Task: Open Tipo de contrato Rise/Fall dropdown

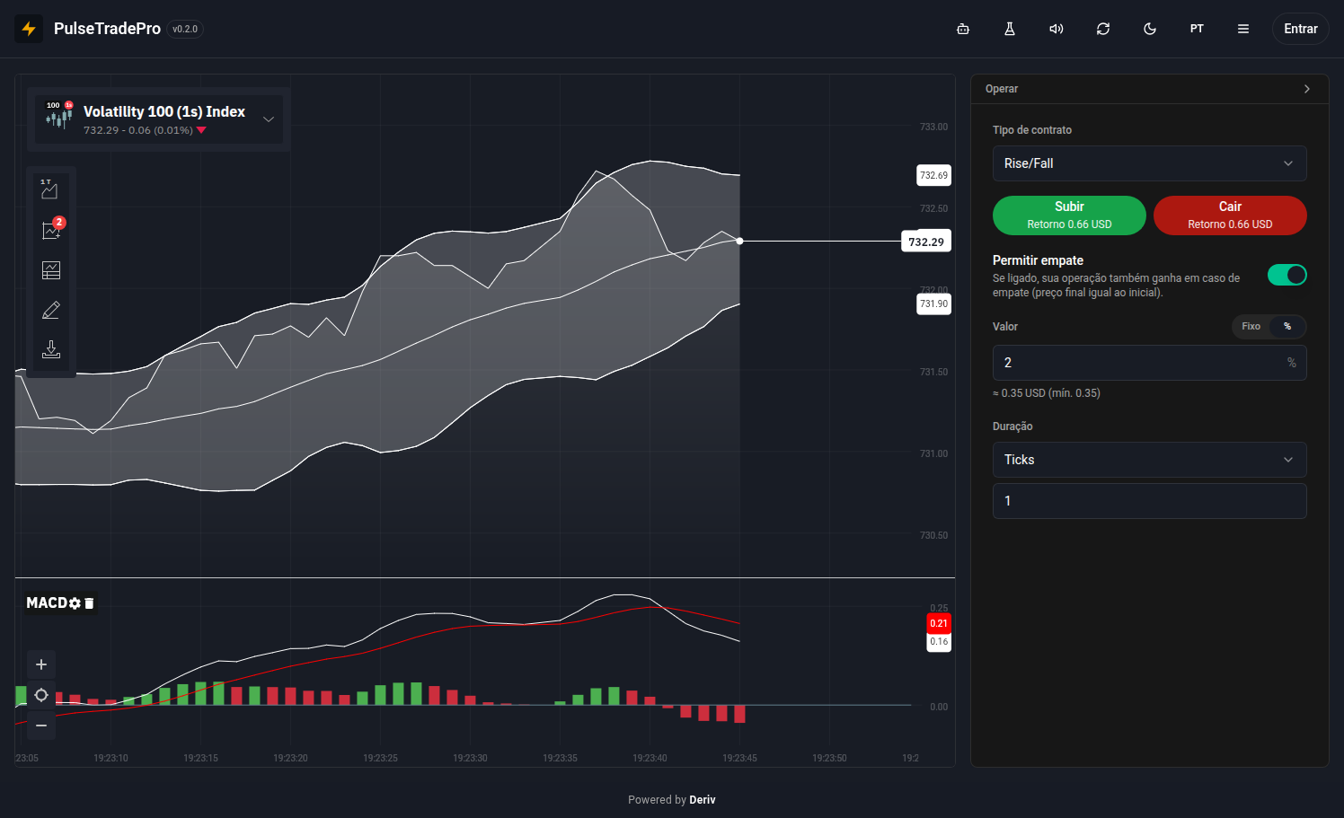Action: pyautogui.click(x=1149, y=163)
